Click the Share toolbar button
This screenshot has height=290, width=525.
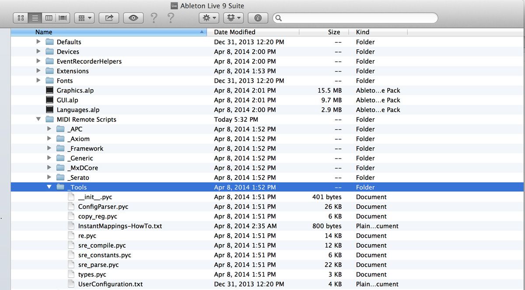109,18
